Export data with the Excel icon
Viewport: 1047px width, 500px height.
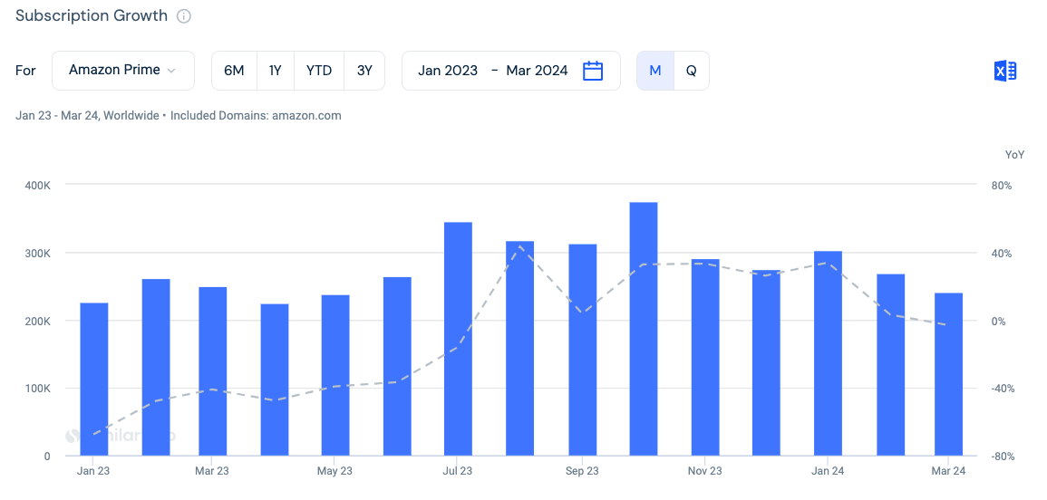tap(1005, 71)
